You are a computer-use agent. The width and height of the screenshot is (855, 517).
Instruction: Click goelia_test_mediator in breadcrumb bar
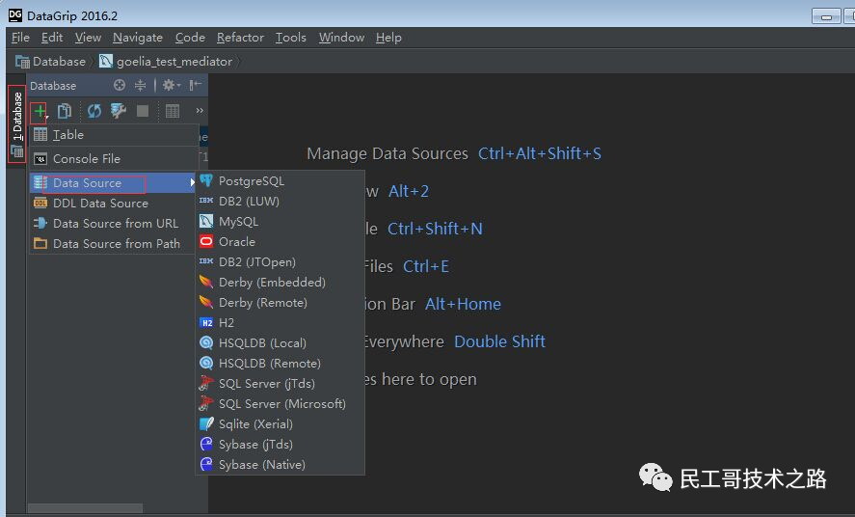pos(166,61)
